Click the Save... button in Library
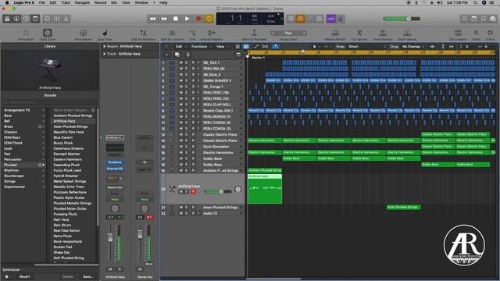 click(x=87, y=277)
